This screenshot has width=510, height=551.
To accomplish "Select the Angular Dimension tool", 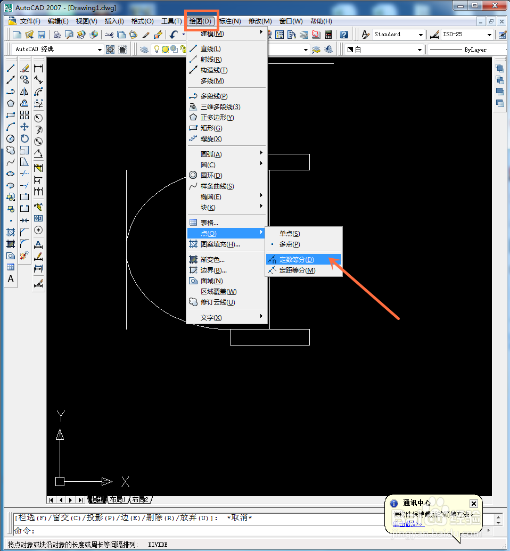I will pos(38,153).
